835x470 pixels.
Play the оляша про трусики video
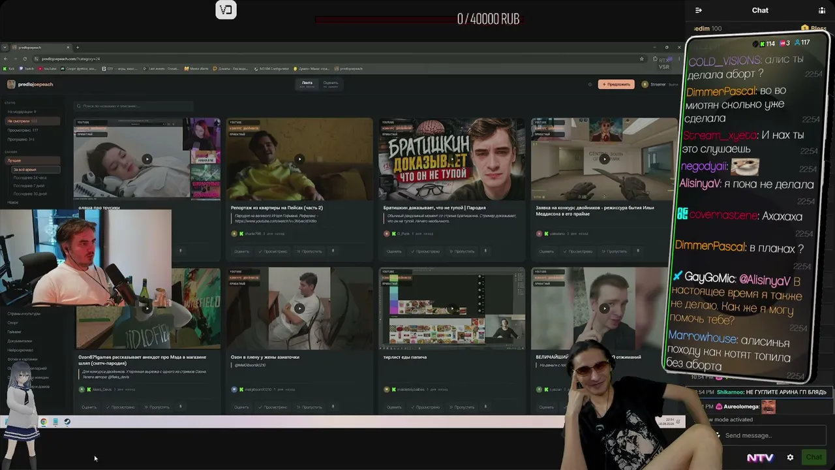click(147, 159)
